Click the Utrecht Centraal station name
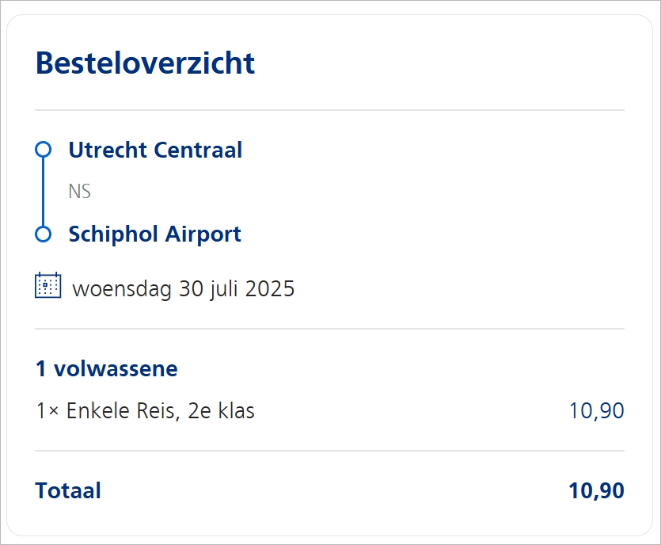 tap(155, 150)
